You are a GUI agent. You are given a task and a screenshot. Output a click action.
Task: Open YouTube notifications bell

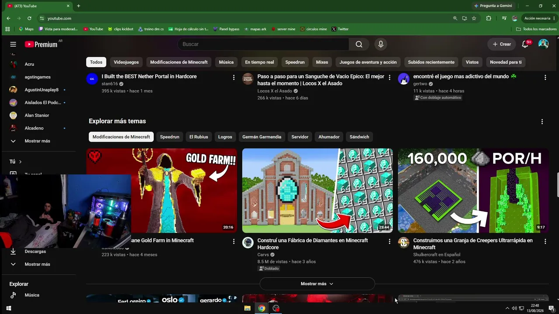(x=525, y=44)
